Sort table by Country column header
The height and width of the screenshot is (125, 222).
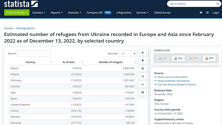30,62
